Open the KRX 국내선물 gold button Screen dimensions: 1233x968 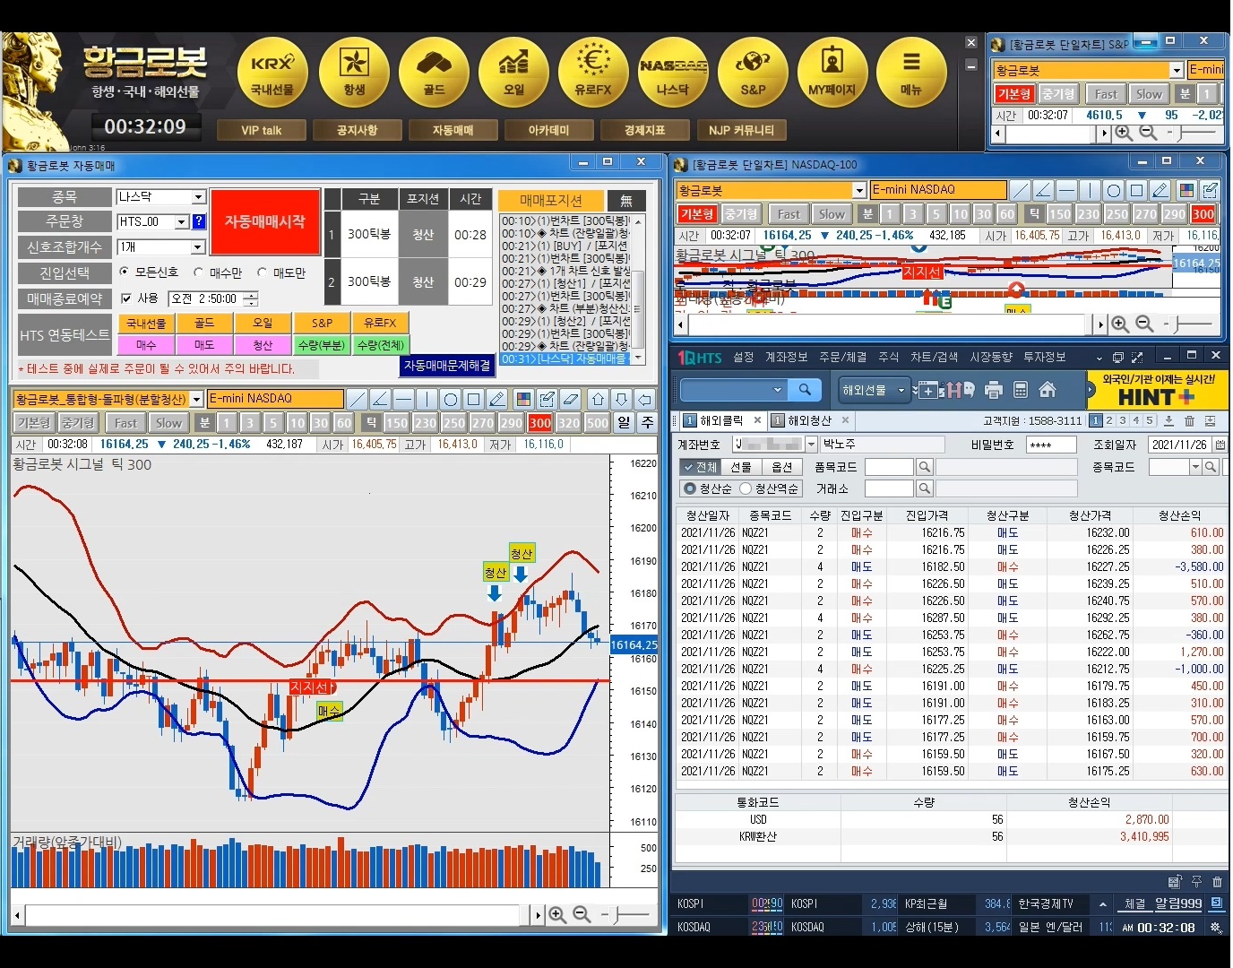pyautogui.click(x=272, y=73)
